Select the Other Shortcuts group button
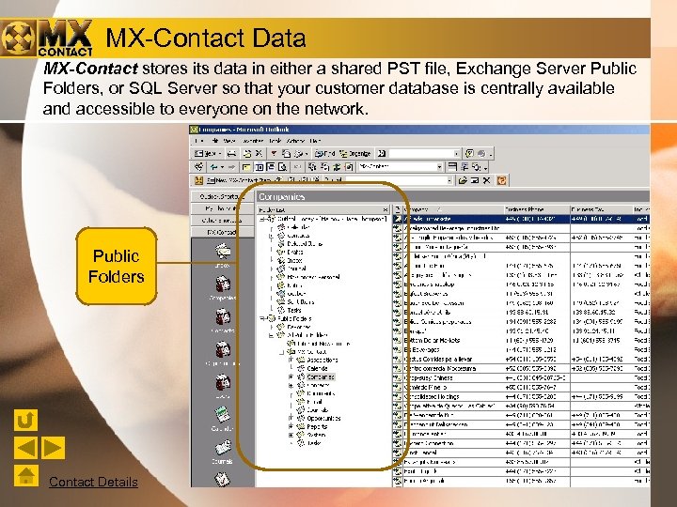The image size is (677, 507). [222, 221]
